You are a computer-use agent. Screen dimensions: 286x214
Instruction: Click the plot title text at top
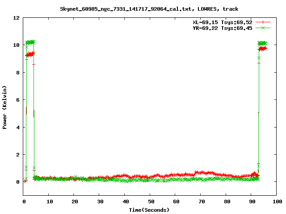pos(149,8)
